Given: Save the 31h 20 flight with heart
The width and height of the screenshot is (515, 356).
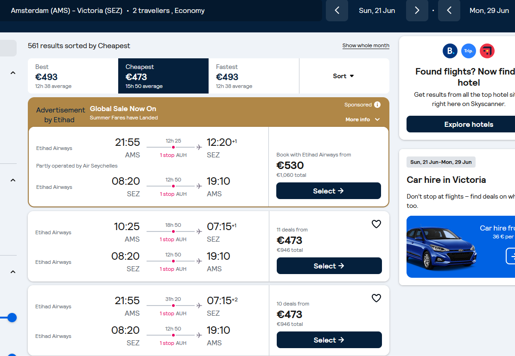Looking at the screenshot, I should click(x=376, y=298).
